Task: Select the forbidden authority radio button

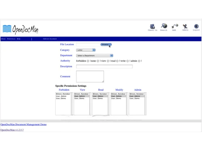Action: [88, 61]
